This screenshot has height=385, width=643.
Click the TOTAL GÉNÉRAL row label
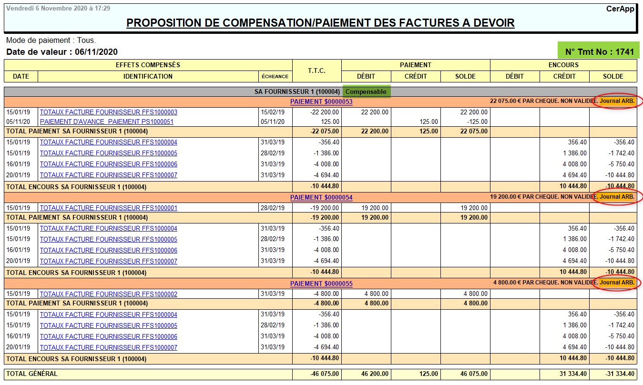[32, 374]
